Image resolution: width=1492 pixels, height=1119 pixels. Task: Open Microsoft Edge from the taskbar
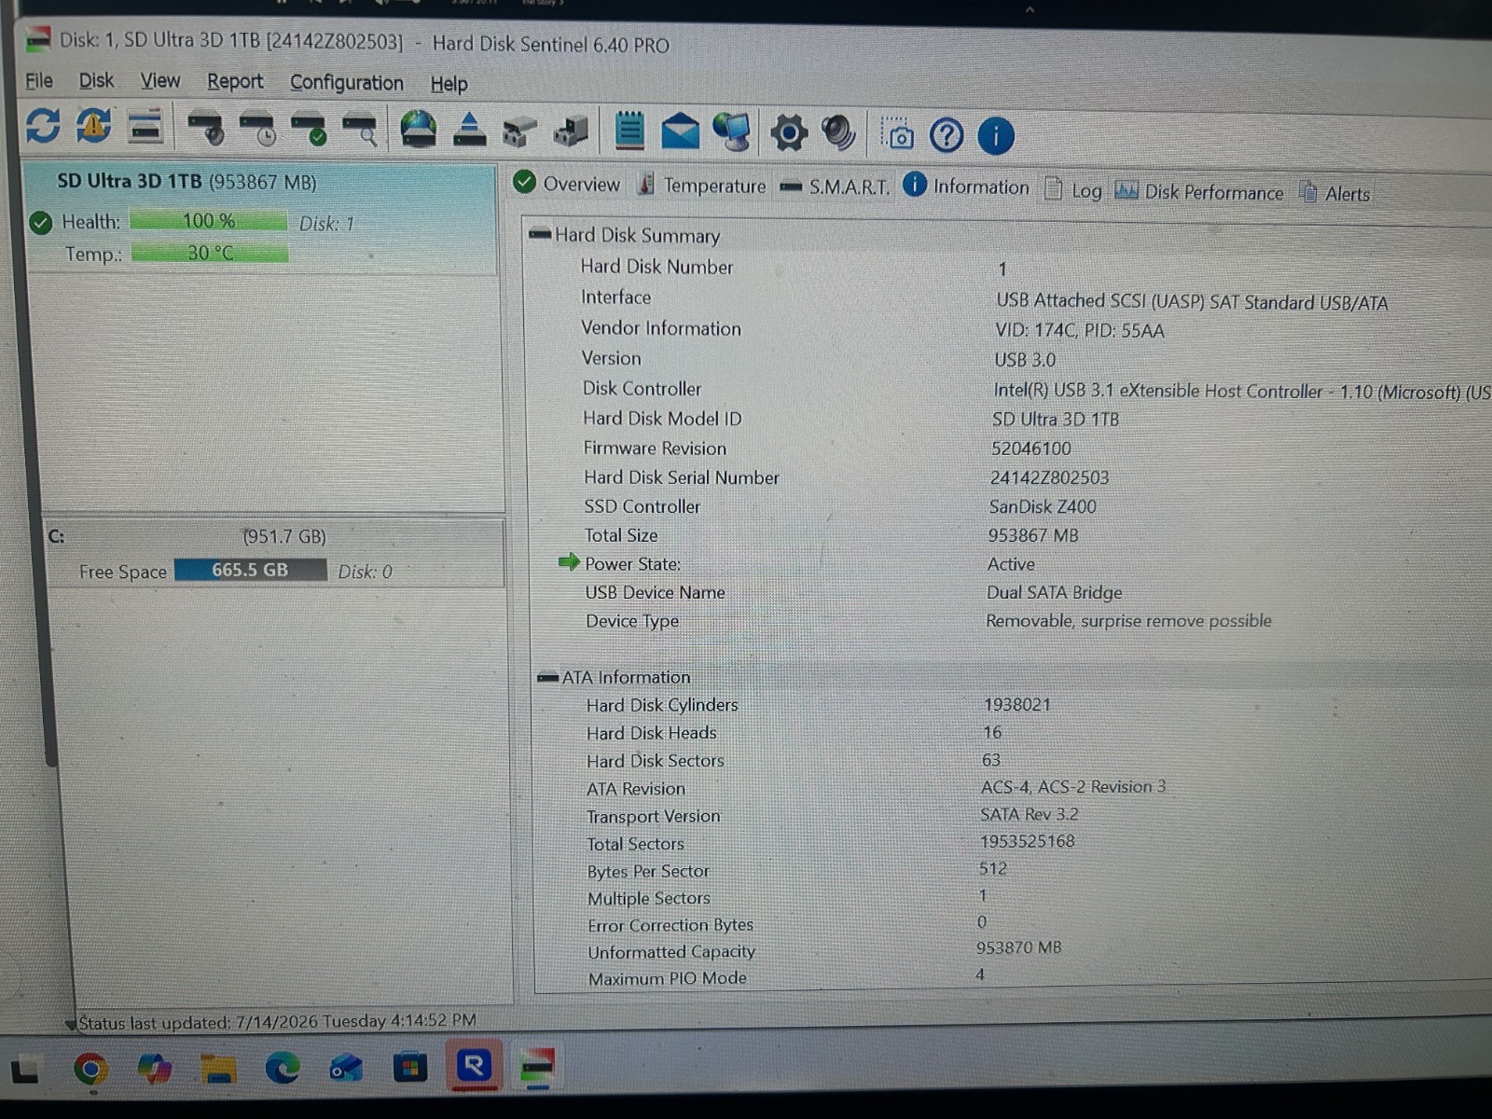282,1068
